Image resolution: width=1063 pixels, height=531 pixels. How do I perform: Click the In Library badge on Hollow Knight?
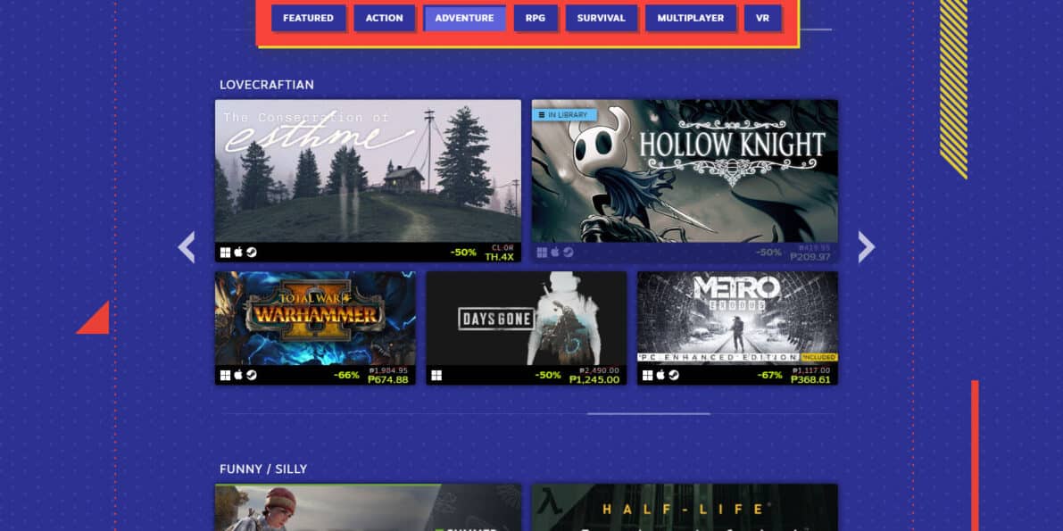[564, 115]
